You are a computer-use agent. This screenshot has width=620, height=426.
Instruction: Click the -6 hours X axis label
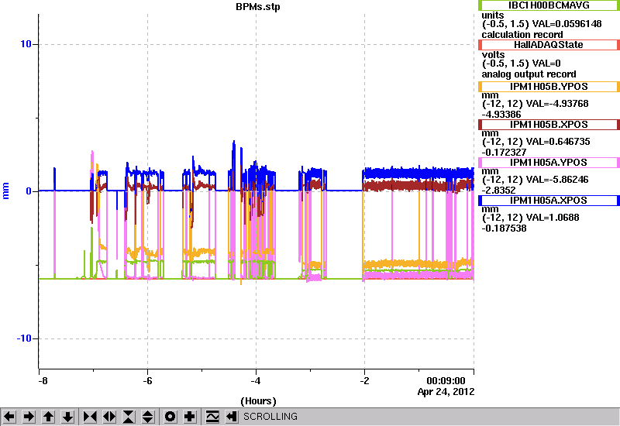147,381
